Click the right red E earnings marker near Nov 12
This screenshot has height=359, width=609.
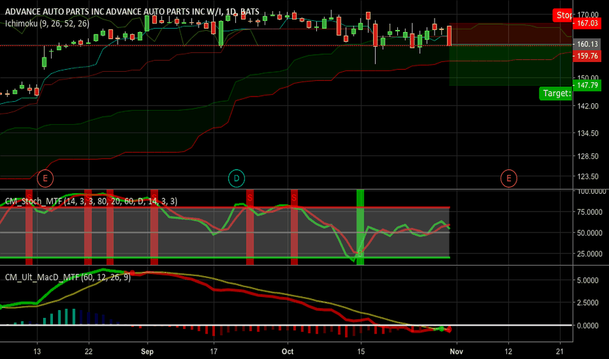point(508,179)
